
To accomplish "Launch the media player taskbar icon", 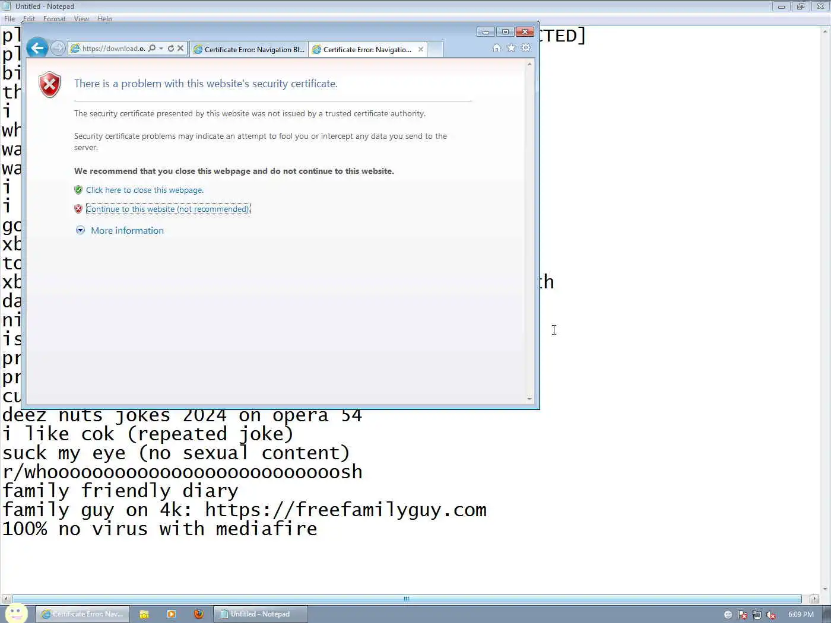I will pos(172,614).
